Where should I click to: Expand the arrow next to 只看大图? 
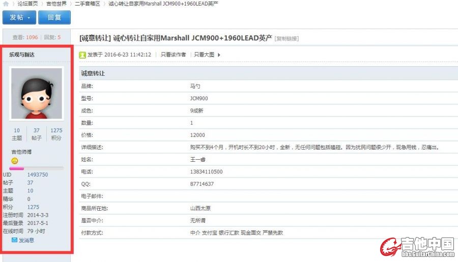219,55
